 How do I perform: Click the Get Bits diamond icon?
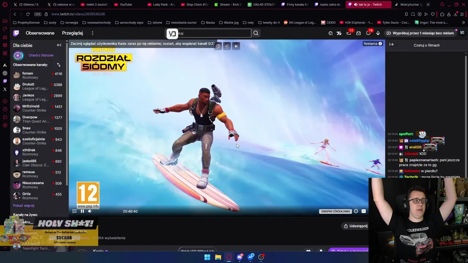click(378, 33)
